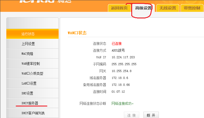Open the 带宽控制 tab
This screenshot has height=118, width=204.
coord(192,8)
